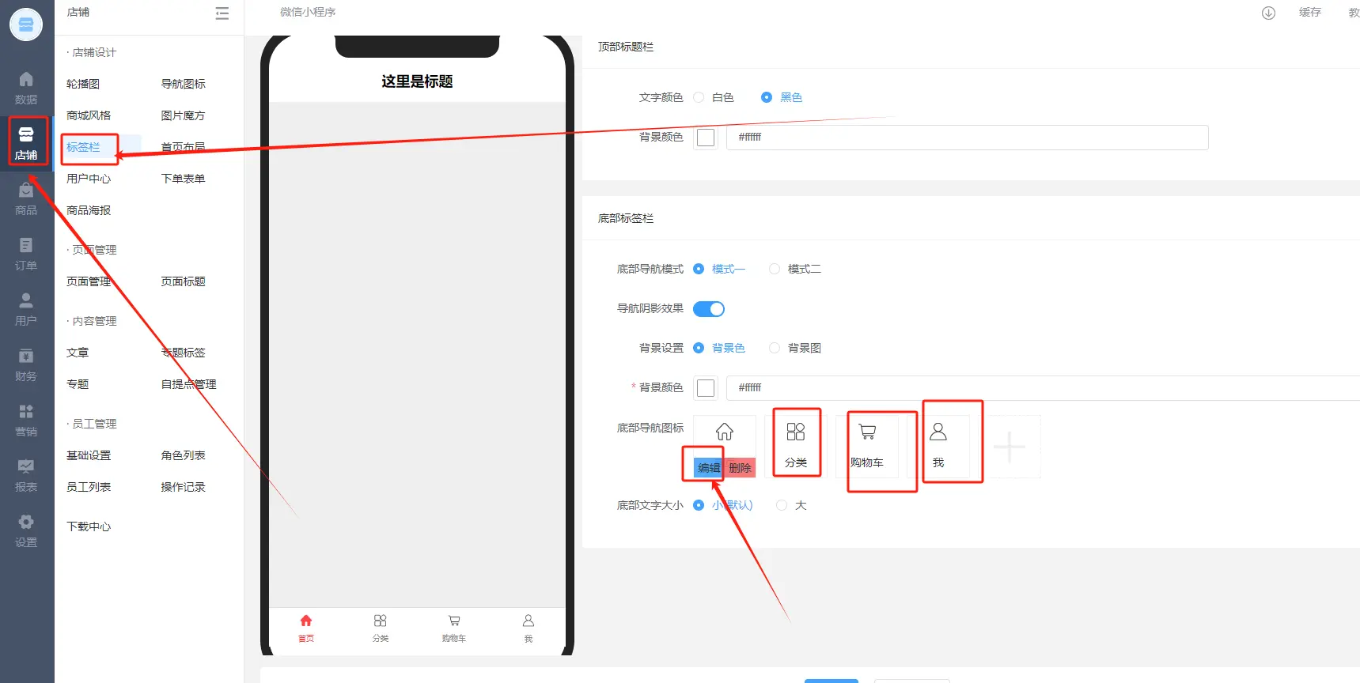Set bottom text size to 大

pos(782,505)
